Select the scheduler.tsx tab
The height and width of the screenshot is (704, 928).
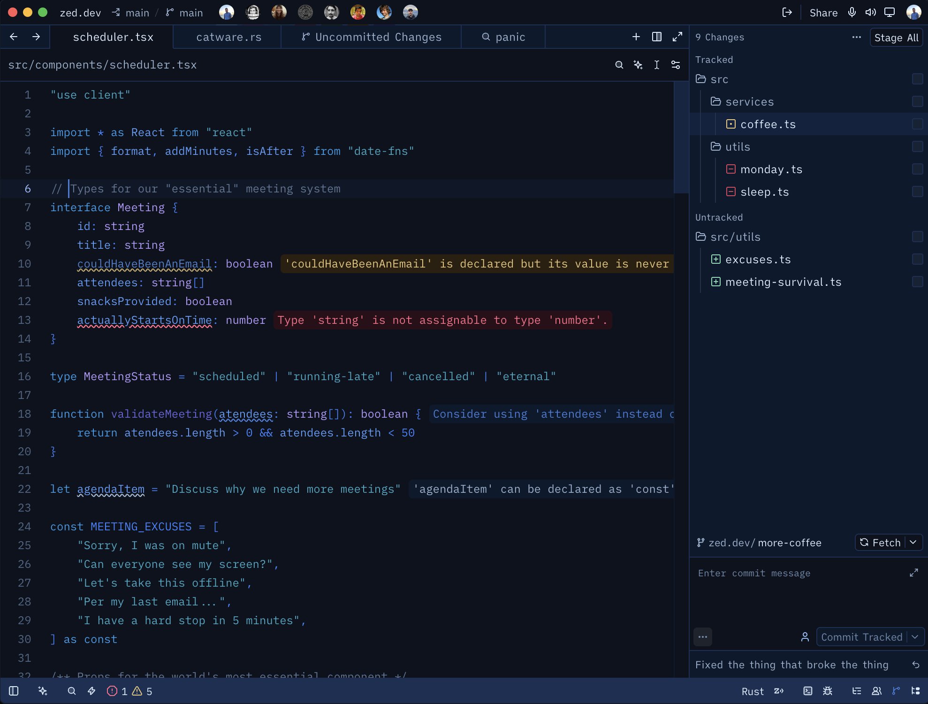click(x=113, y=37)
